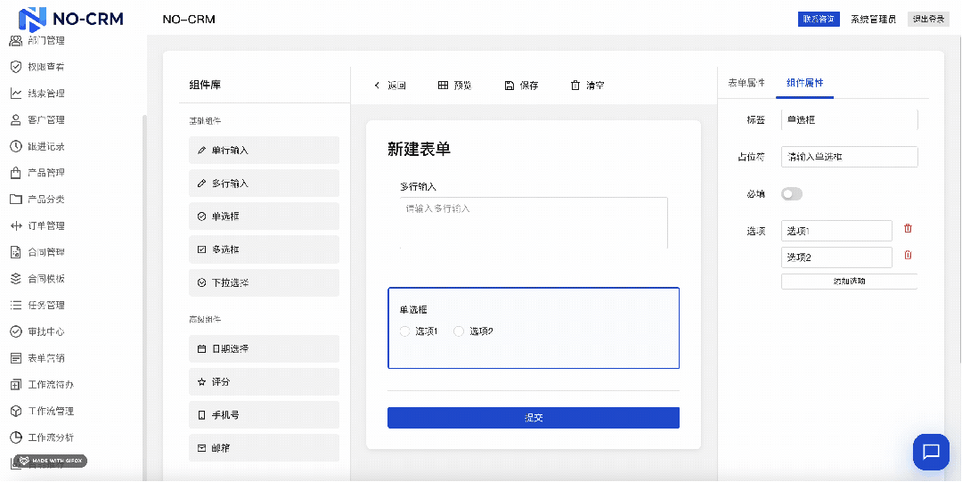Open 跟进记录 clock icon item
962x482 pixels.
(x=37, y=146)
